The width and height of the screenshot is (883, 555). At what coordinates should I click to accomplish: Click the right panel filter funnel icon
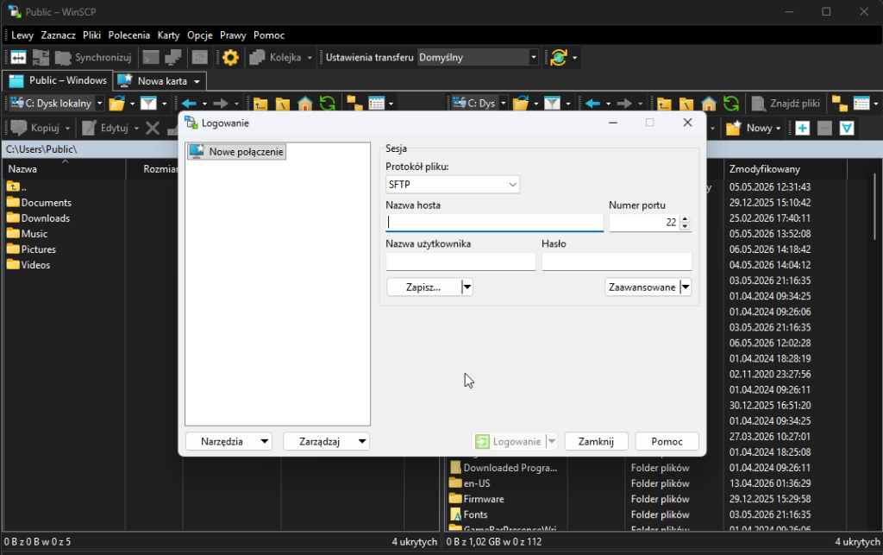point(553,103)
